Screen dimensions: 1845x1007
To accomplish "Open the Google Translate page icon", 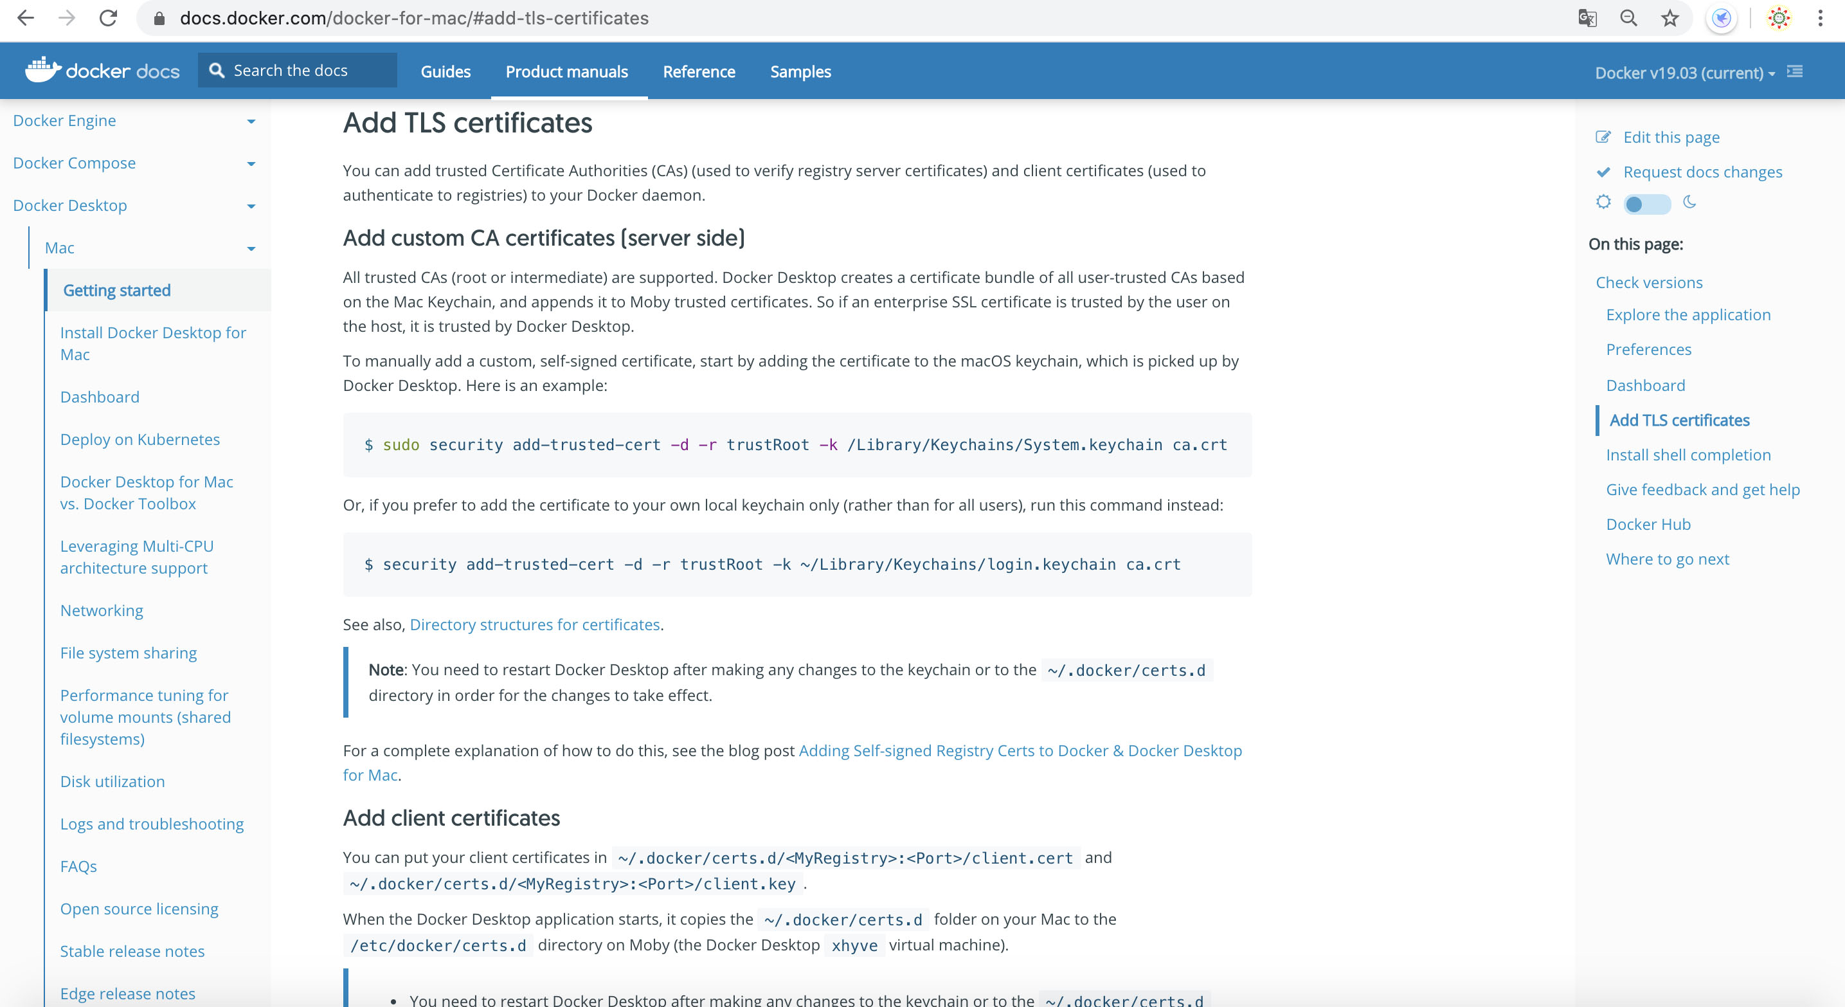I will coord(1587,18).
